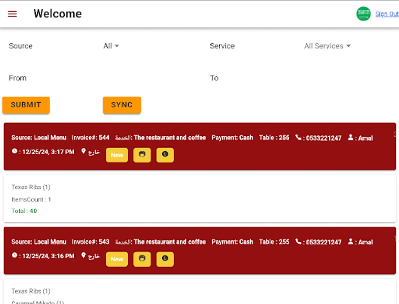This screenshot has width=399, height=304.
Task: Click the Saudi flag language icon
Action: [x=363, y=14]
